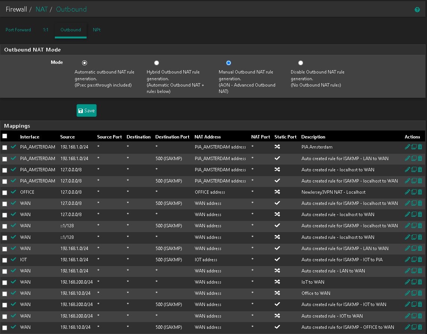Select Automatic outbound NAT rule generation mode
The height and width of the screenshot is (334, 427).
[x=84, y=63]
